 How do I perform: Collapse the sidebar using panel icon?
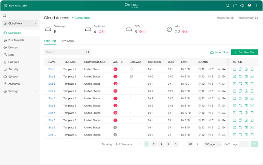pos(5,15)
